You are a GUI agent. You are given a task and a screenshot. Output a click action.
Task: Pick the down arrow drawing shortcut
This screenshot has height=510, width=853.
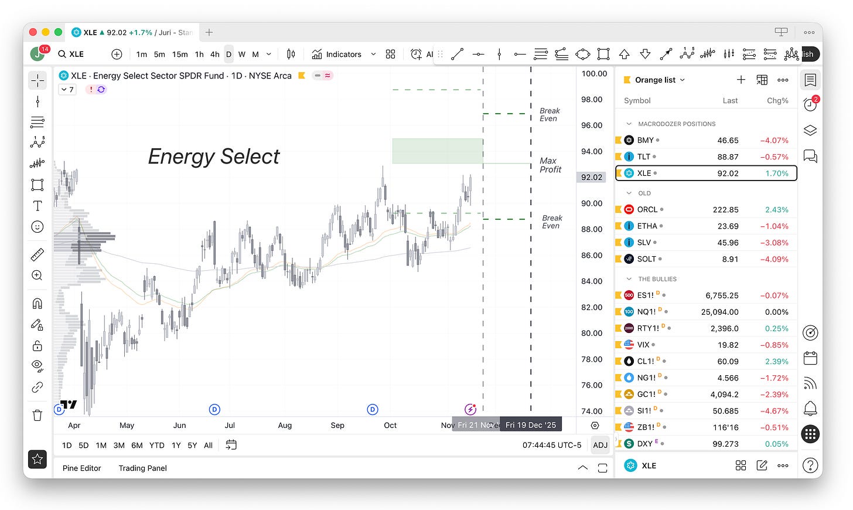pos(645,54)
